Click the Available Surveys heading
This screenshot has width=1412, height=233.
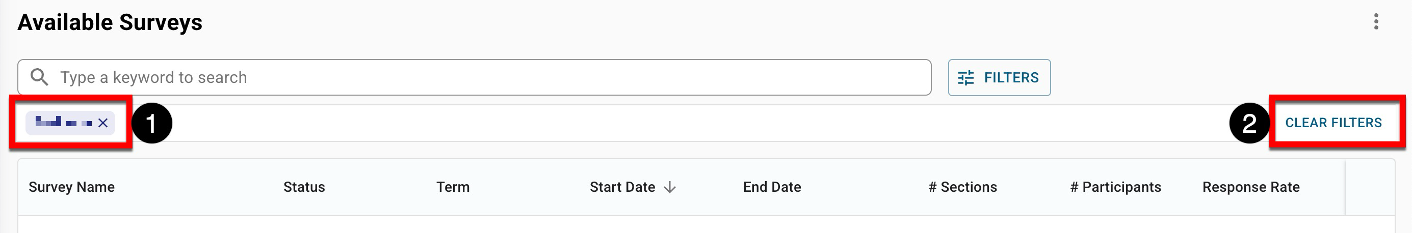tap(110, 22)
